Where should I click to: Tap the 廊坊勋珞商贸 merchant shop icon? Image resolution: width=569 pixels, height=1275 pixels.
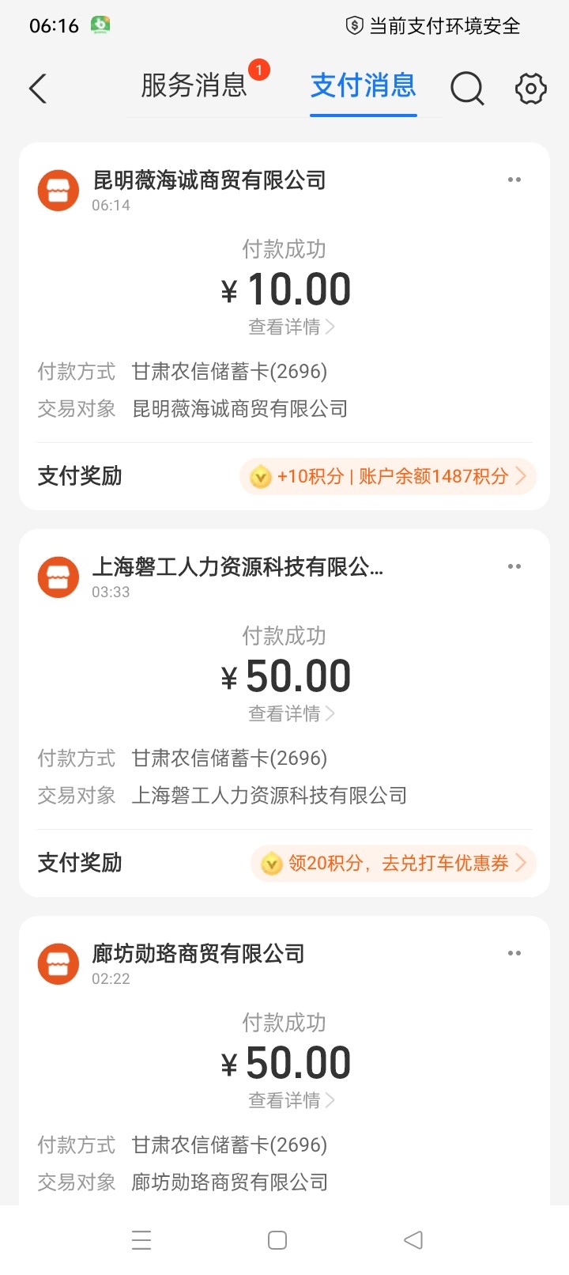58,964
